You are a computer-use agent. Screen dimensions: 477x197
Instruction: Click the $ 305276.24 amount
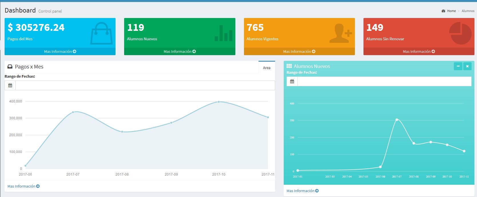click(36, 27)
